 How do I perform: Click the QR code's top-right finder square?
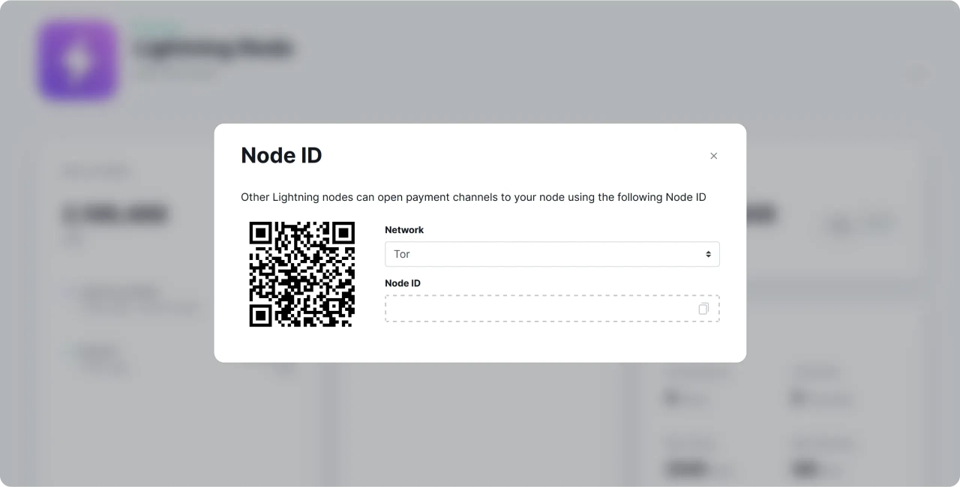[343, 233]
